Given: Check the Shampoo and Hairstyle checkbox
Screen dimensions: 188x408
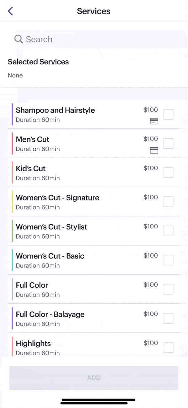Looking at the screenshot, I should (168, 114).
